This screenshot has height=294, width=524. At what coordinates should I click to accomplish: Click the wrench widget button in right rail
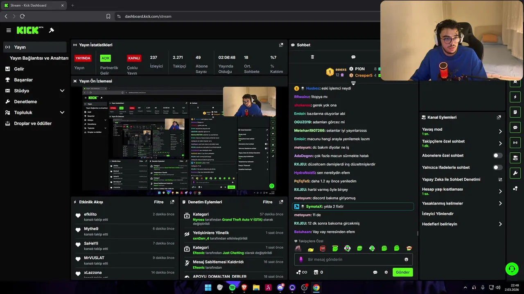click(x=515, y=173)
